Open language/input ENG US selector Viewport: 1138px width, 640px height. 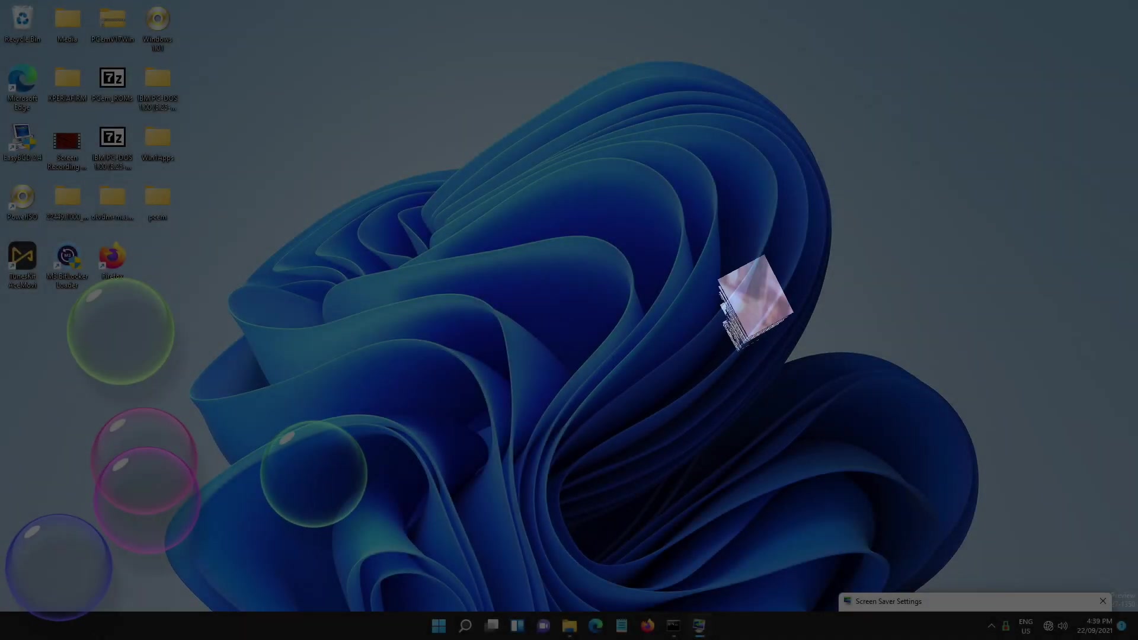(x=1025, y=625)
